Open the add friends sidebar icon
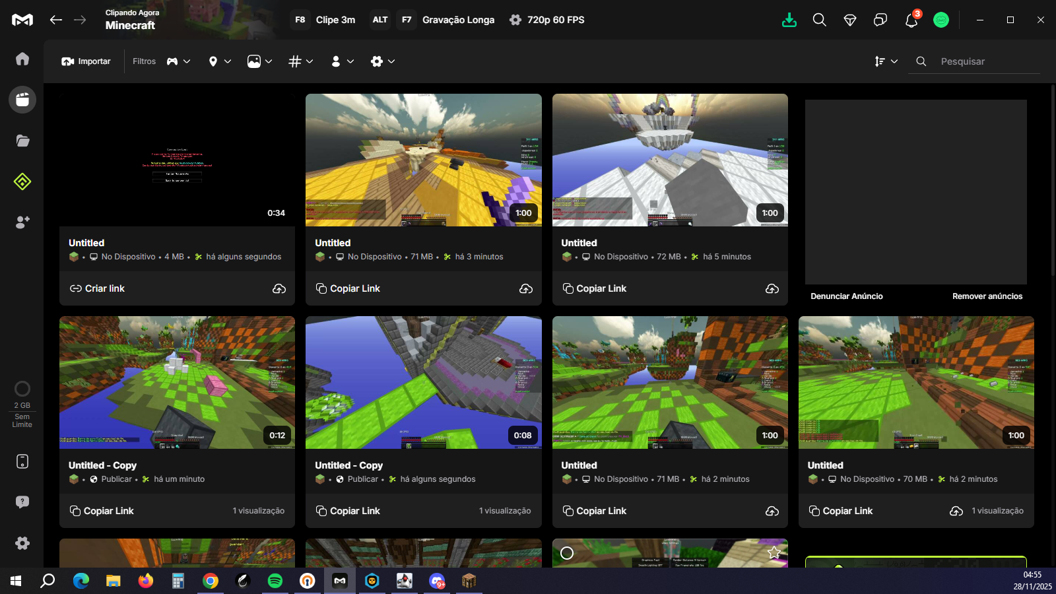This screenshot has width=1056, height=594. [x=22, y=222]
